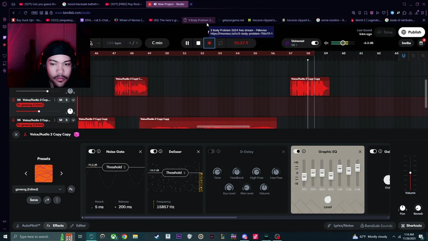The image size is (428, 241).
Task: Open the ginseng (Edited) preset dropdown
Action: pyautogui.click(x=38, y=189)
